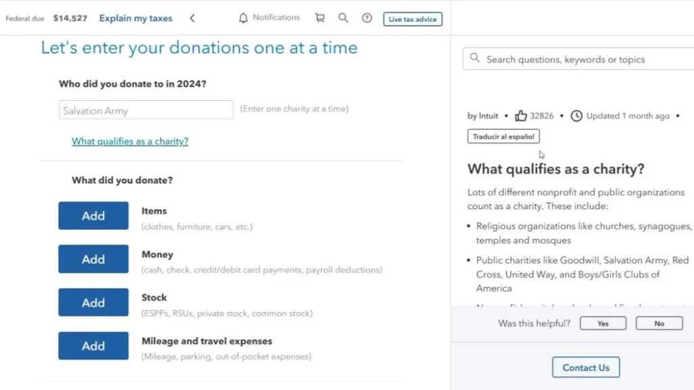The width and height of the screenshot is (694, 390).
Task: Add a Money donation
Action: point(94,259)
